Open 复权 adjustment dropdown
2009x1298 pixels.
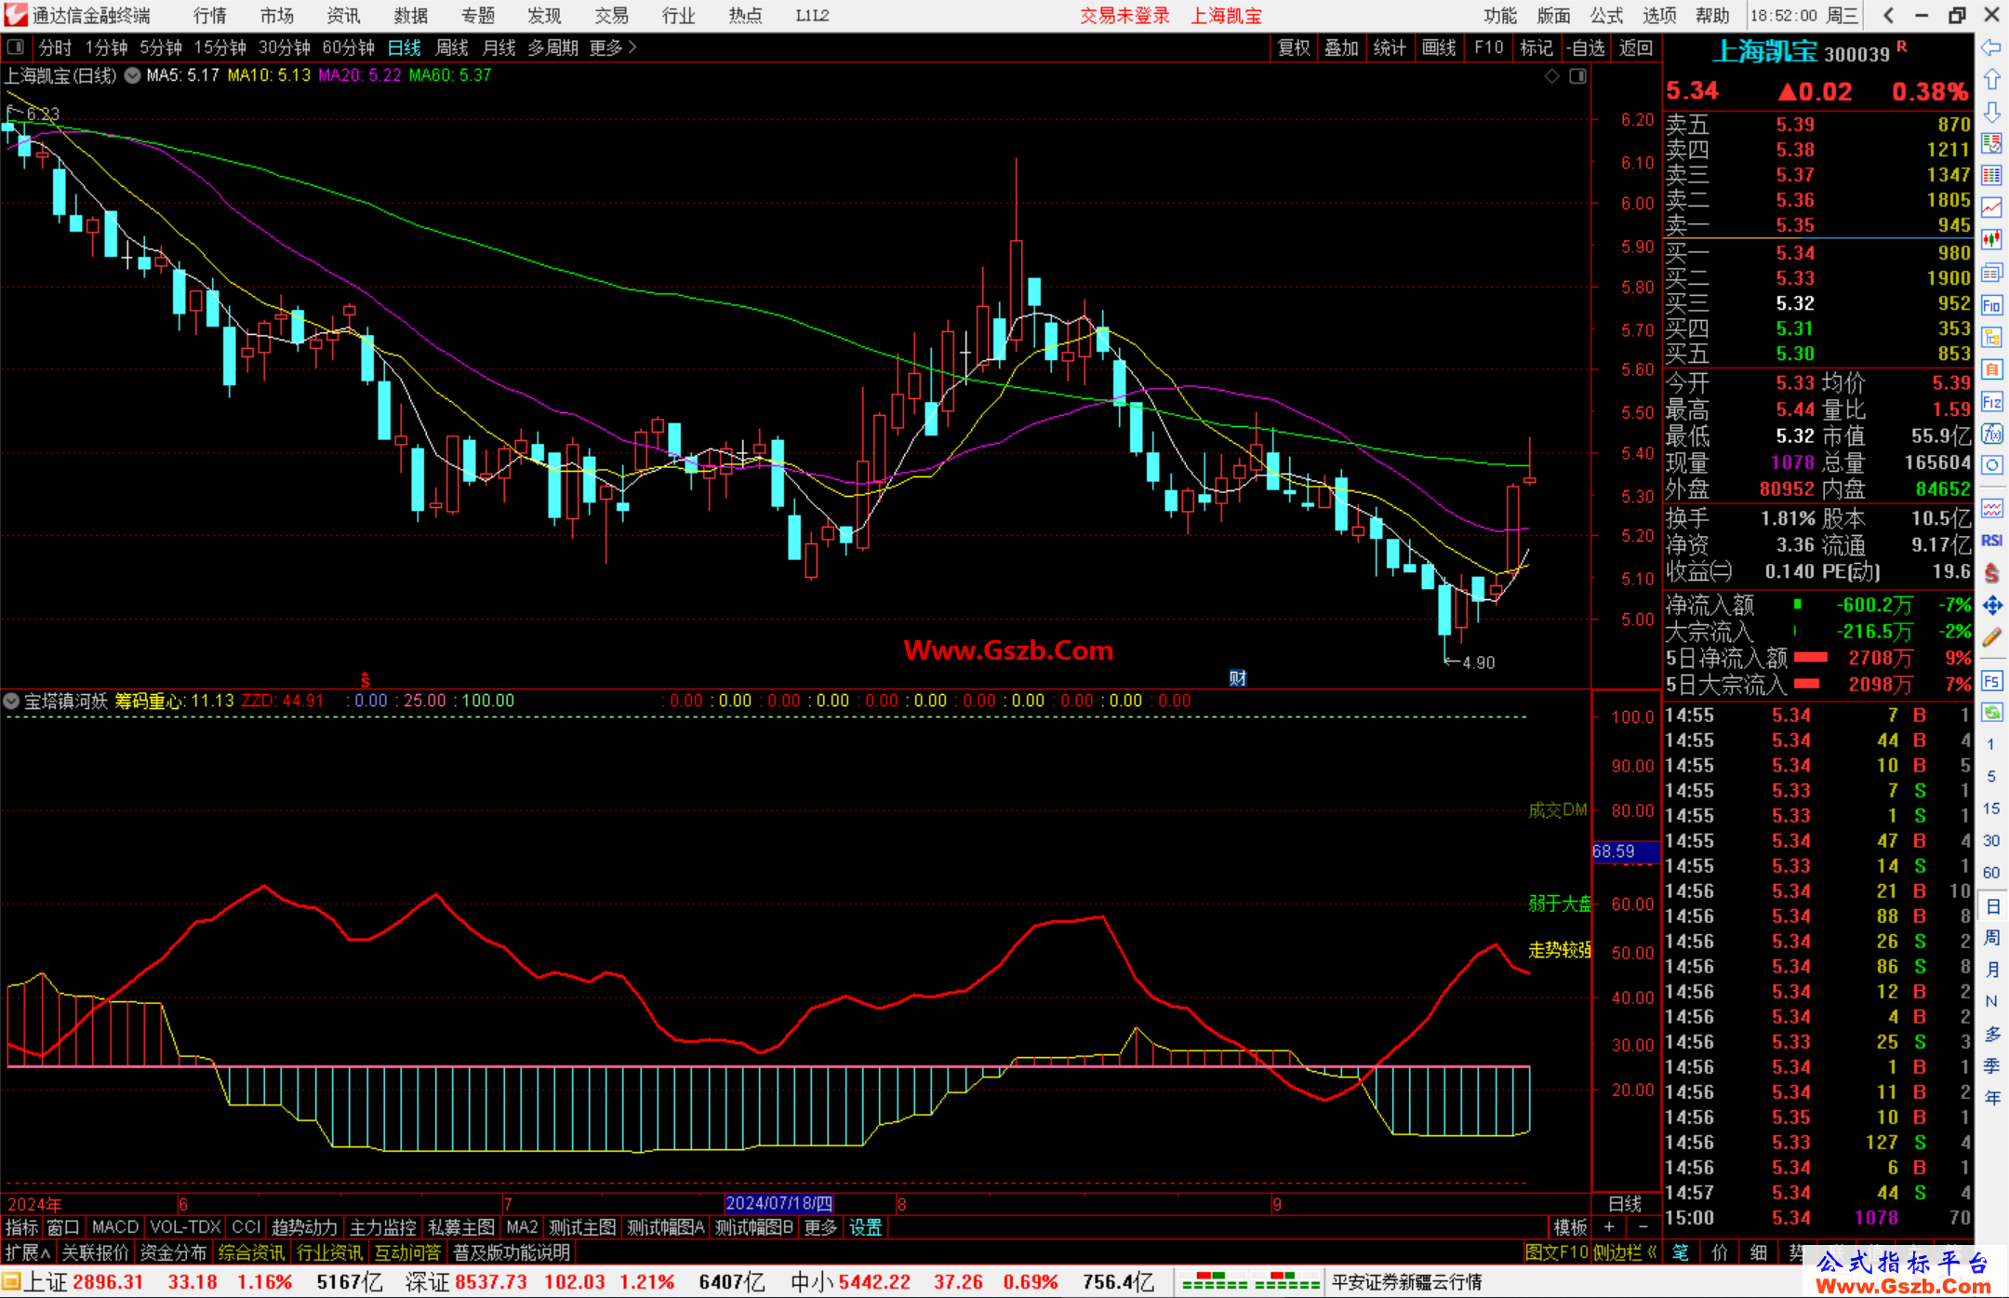(x=1294, y=47)
